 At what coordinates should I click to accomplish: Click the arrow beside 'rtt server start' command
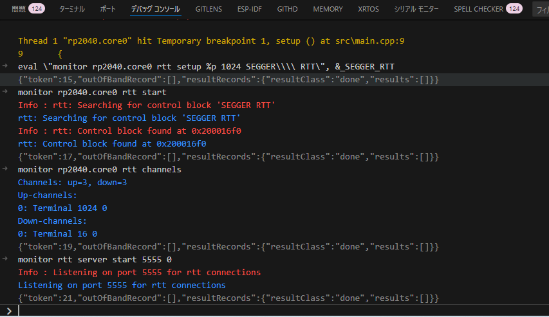click(x=5, y=258)
